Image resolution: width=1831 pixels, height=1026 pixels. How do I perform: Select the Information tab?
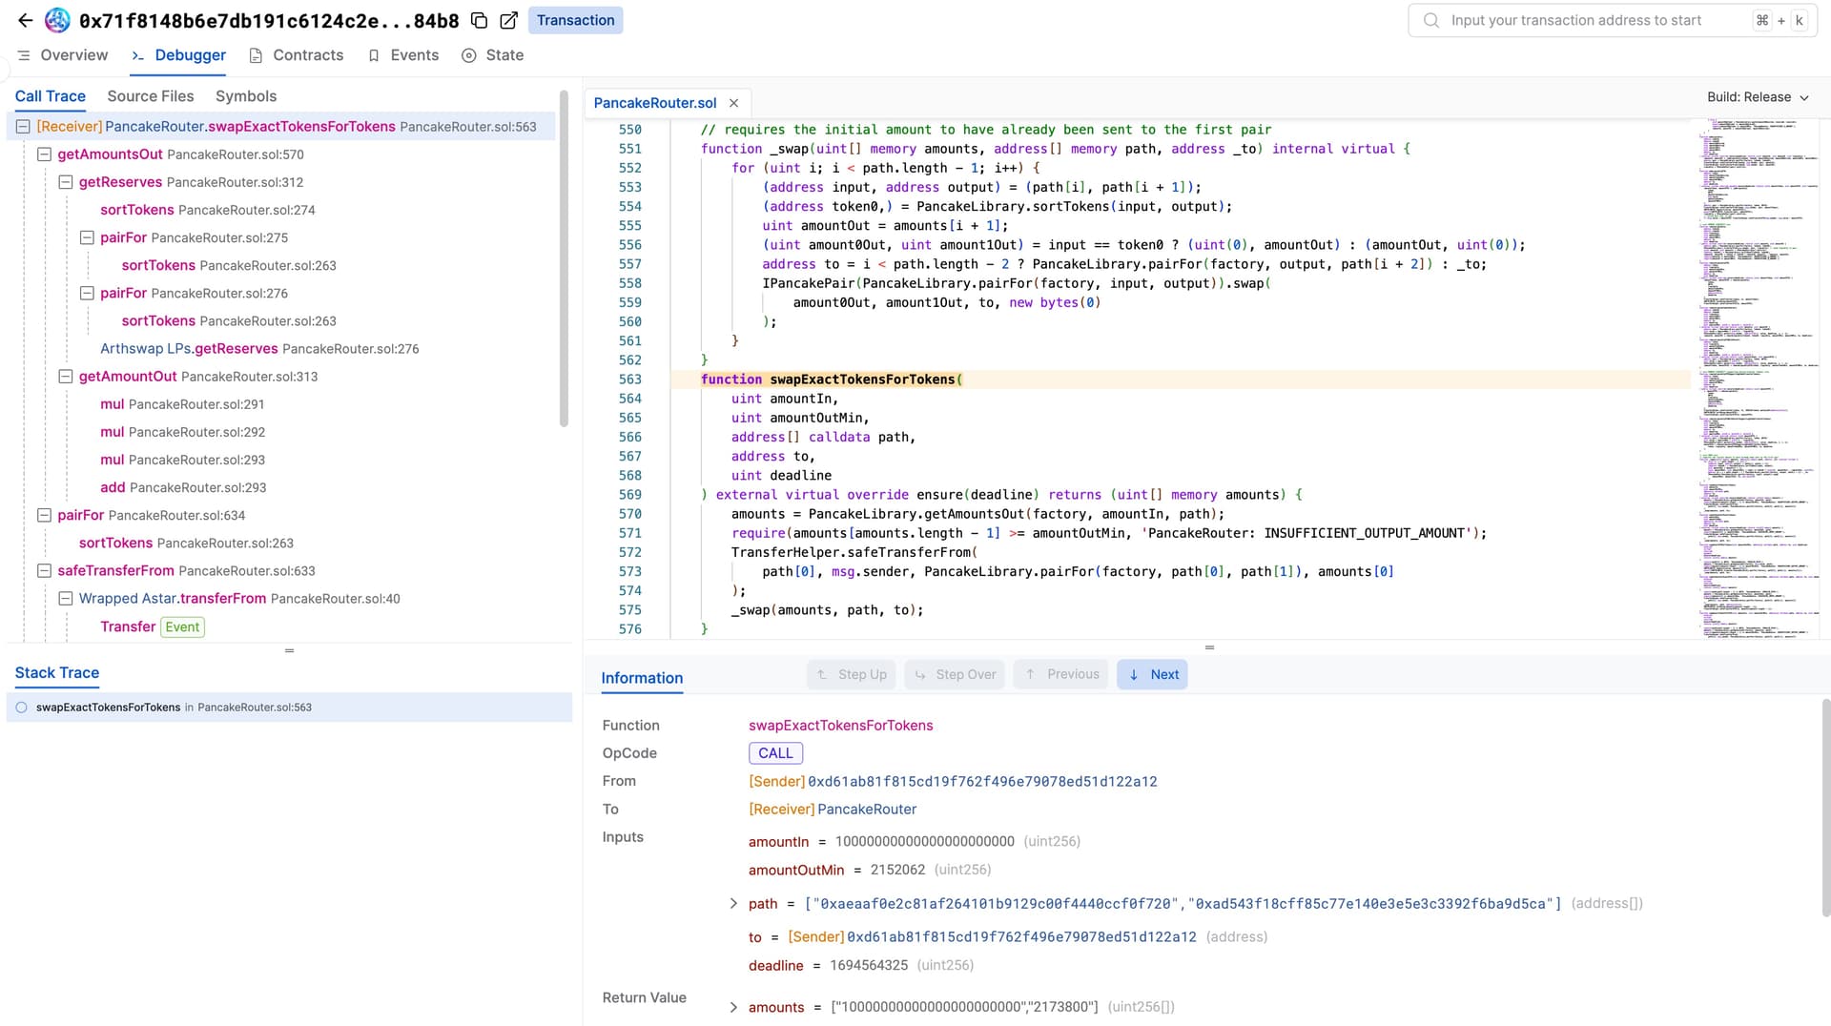tap(642, 678)
